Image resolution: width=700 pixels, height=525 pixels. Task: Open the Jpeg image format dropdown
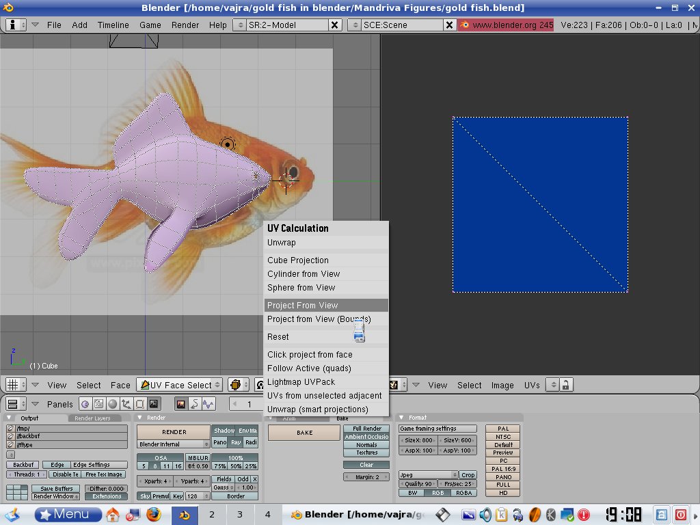(428, 474)
